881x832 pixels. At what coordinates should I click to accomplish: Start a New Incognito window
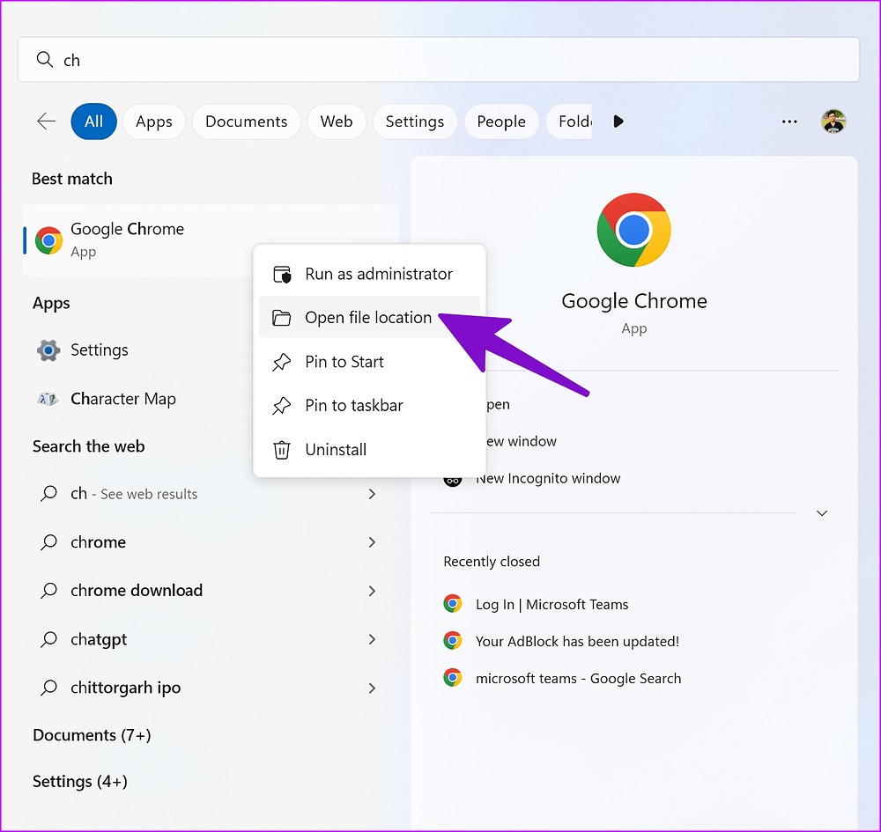[548, 478]
